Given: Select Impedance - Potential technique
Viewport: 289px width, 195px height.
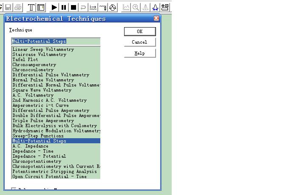Looking at the screenshot, I should click(x=56, y=156).
